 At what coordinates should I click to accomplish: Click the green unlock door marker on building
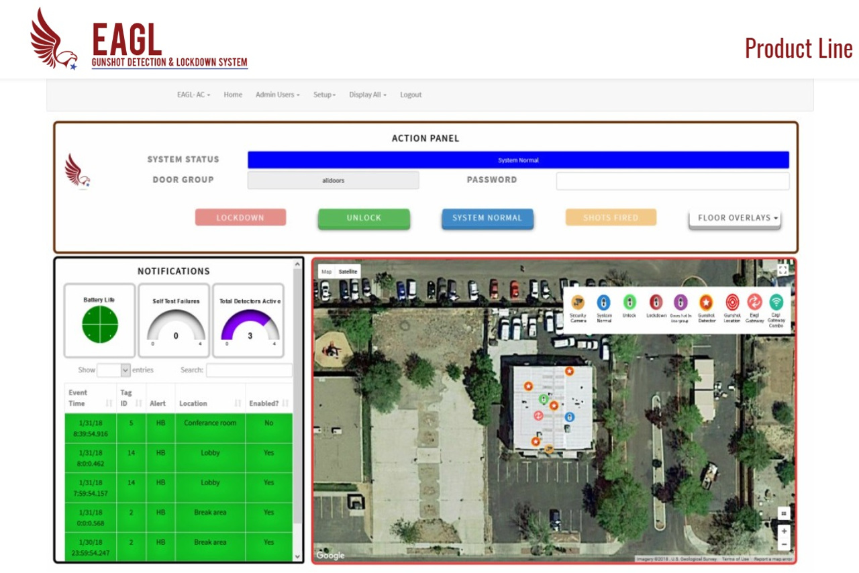[x=544, y=399]
